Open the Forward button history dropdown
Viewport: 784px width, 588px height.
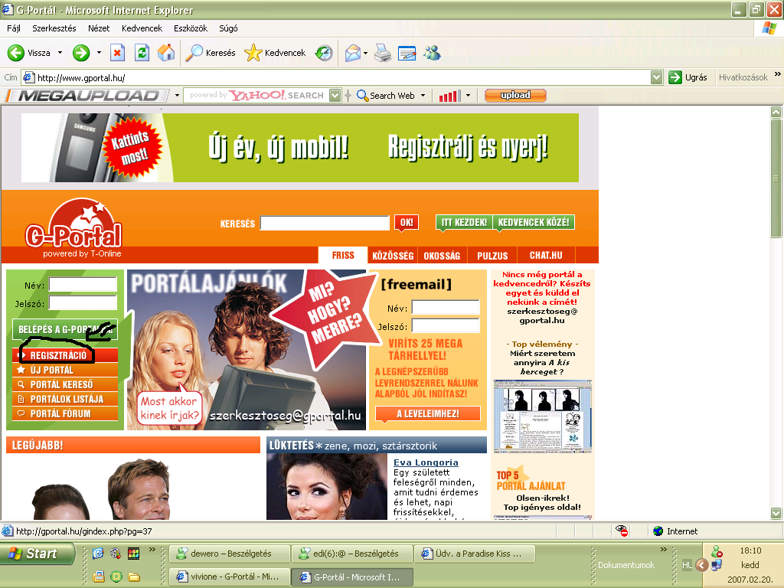click(x=99, y=53)
